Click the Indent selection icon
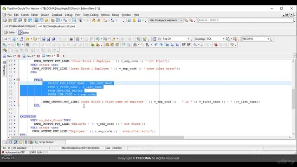The width and height of the screenshot is (297, 167). 184,45
